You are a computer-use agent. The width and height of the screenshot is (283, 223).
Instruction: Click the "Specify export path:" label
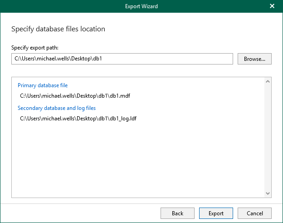(x=35, y=48)
